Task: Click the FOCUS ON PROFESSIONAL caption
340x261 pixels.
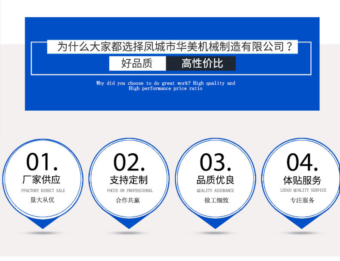Action: [130, 190]
